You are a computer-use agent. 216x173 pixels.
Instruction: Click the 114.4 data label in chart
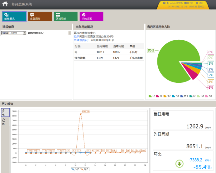(114, 150)
